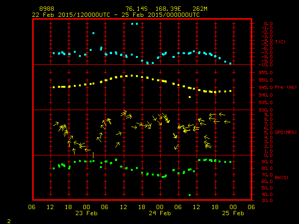
Task: Click the 00 hour label above 25 Feb
Action: [x=233, y=207]
